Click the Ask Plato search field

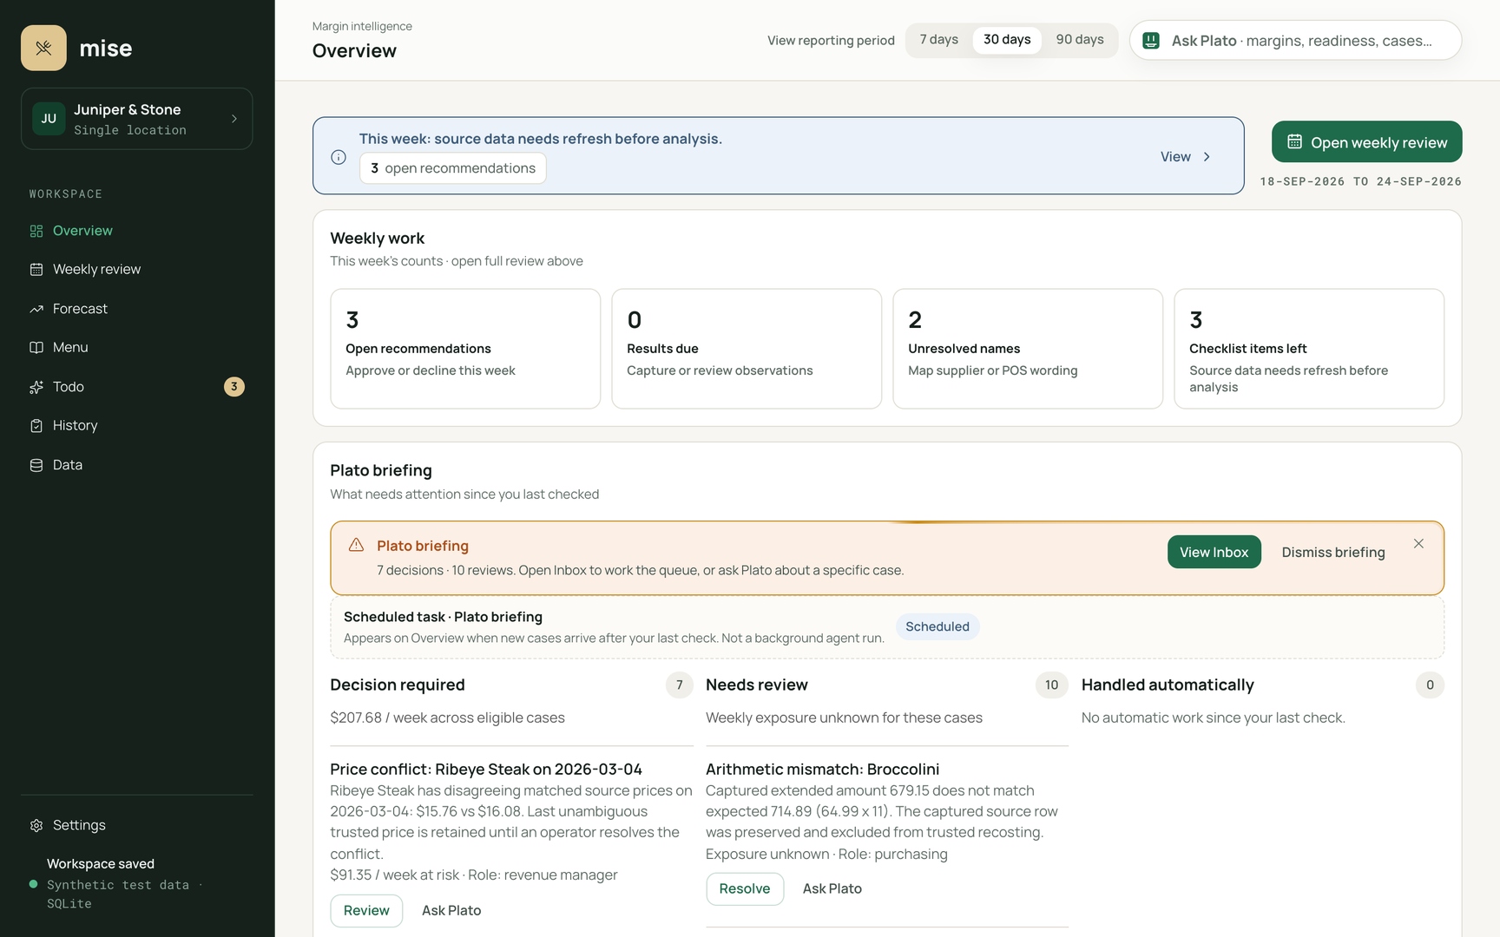(x=1296, y=41)
